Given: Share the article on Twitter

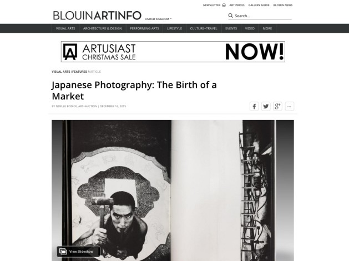Looking at the screenshot, I should pyautogui.click(x=266, y=107).
